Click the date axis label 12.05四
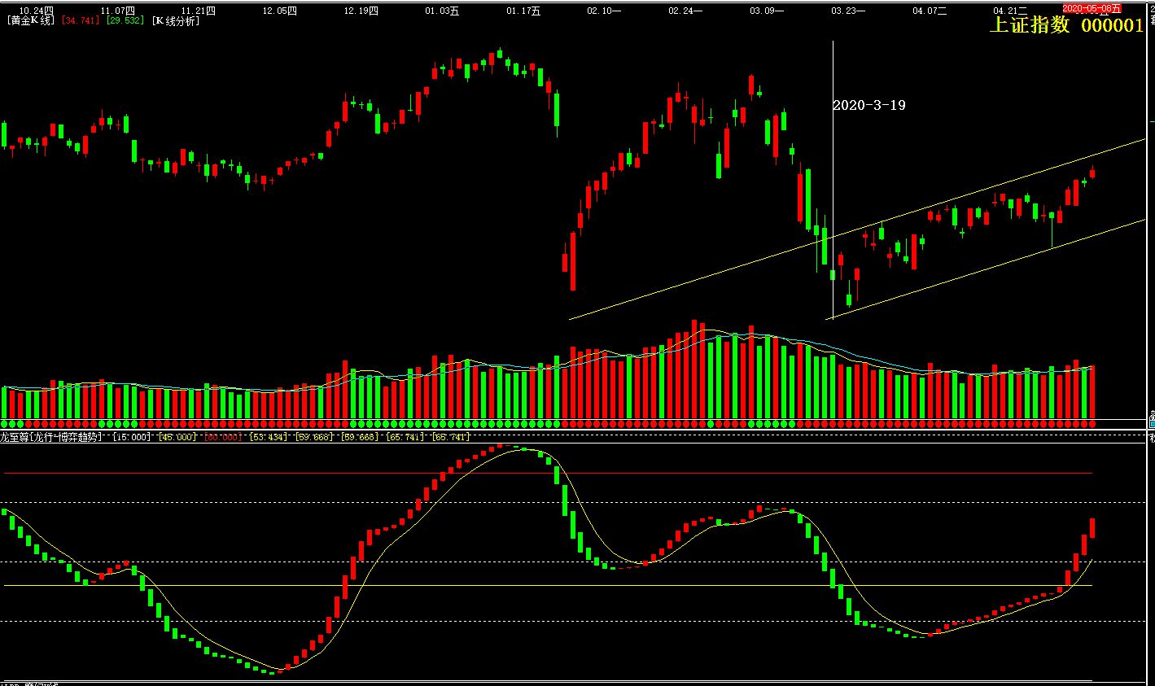1155x686 pixels. click(280, 11)
